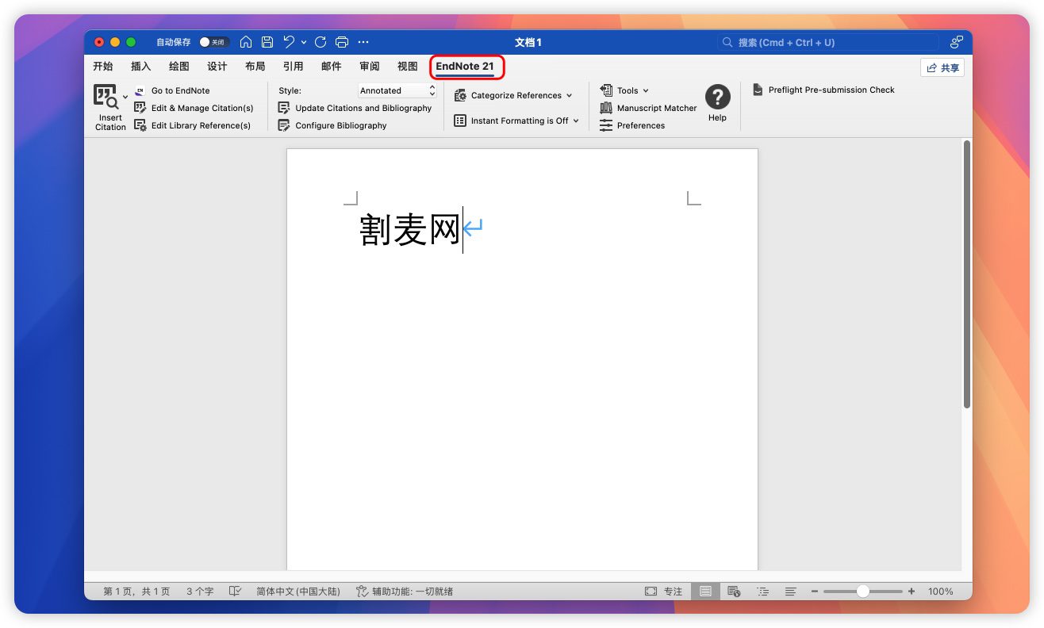Click the Focus mode icon in status bar

[651, 592]
